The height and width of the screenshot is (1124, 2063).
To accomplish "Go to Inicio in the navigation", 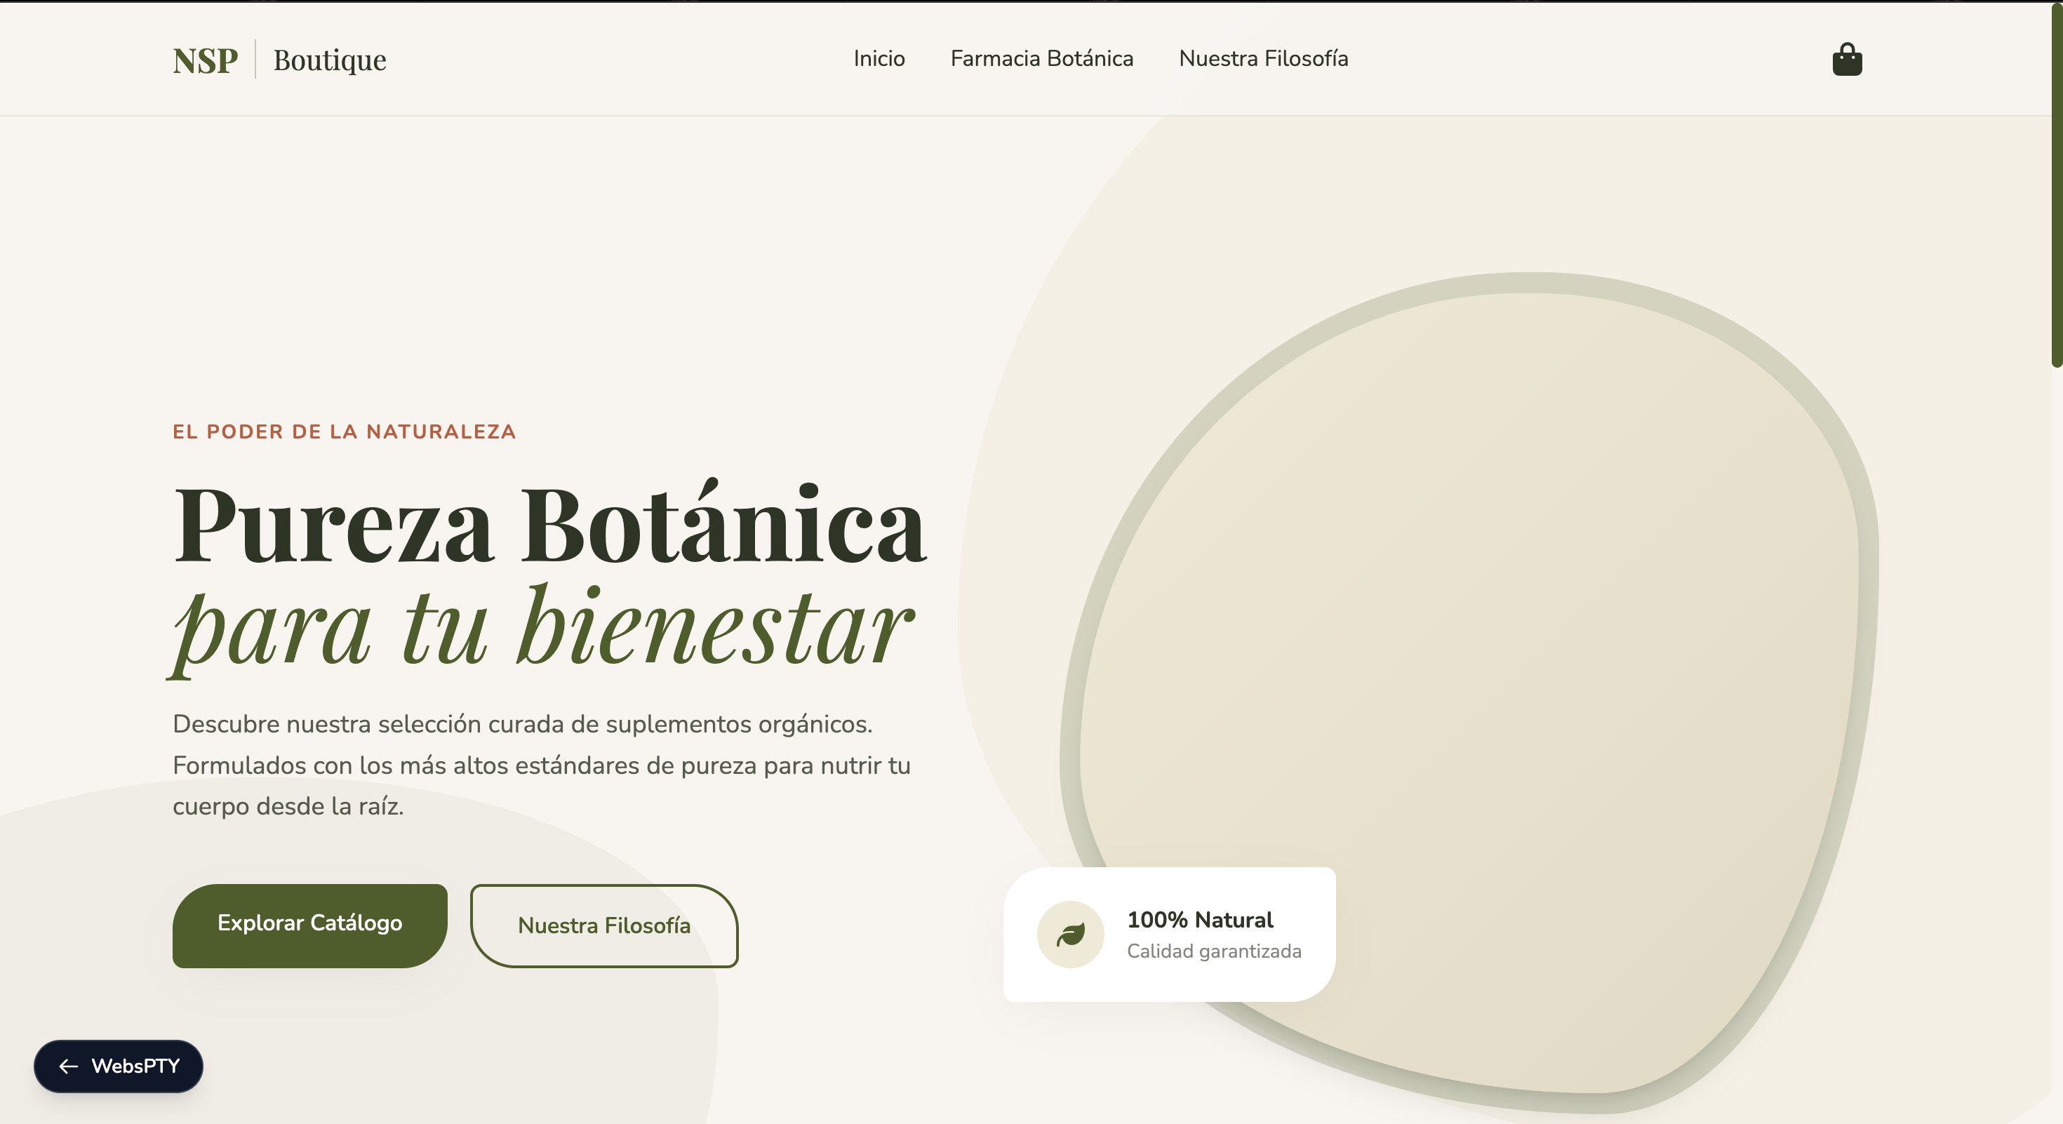I will point(879,58).
